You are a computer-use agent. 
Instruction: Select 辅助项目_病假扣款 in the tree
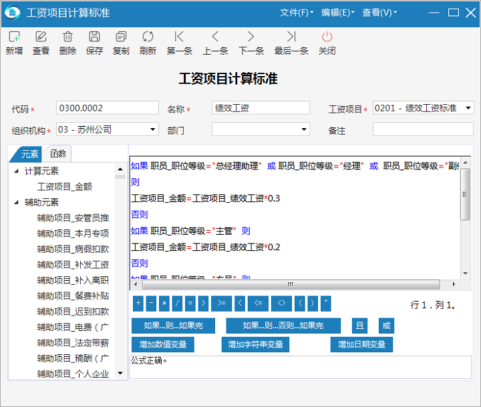(73, 249)
